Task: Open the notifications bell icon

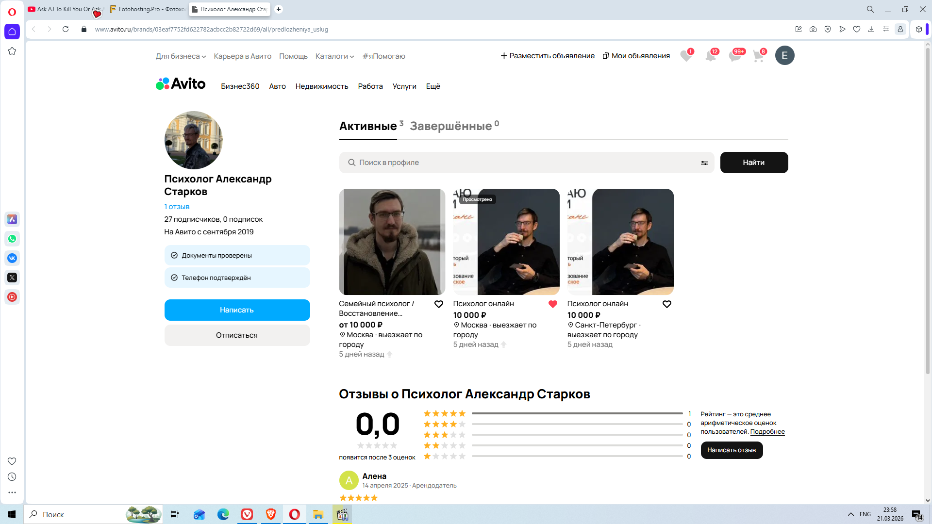Action: (710, 56)
